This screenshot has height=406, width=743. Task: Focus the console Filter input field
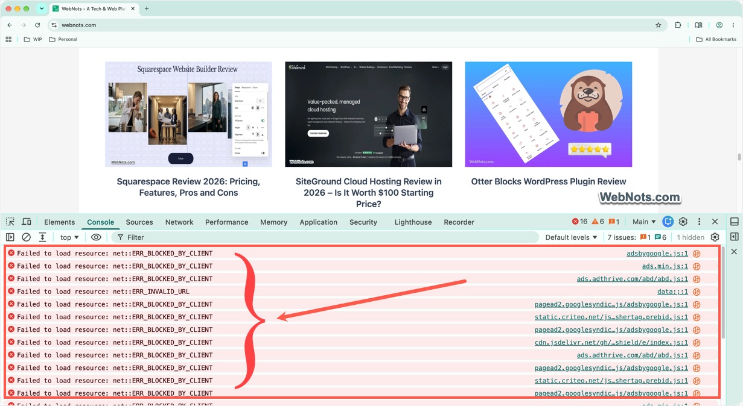(325, 237)
